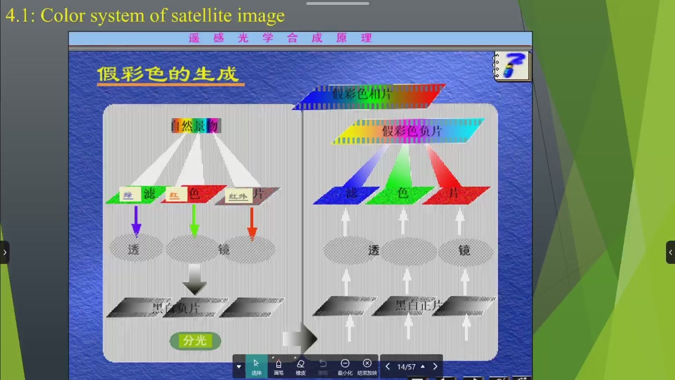End the slideshow with 结束放映
This screenshot has width=675, height=380.
(x=367, y=366)
